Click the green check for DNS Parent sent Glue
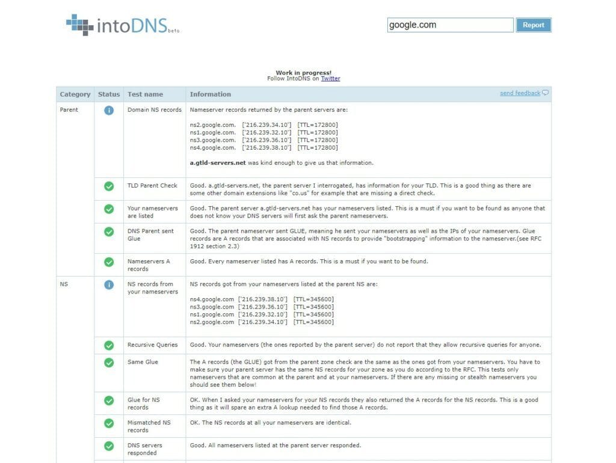The width and height of the screenshot is (616, 463). point(109,233)
